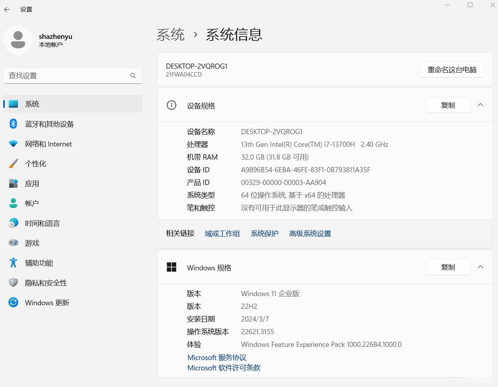Click the info icon beside 设备规格
Viewport: 498px width, 387px height.
pyautogui.click(x=171, y=105)
